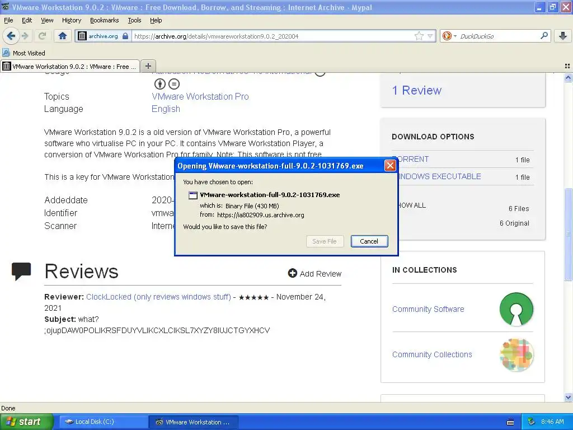Open a new tab with plus button
This screenshot has width=573, height=430.
[148, 66]
